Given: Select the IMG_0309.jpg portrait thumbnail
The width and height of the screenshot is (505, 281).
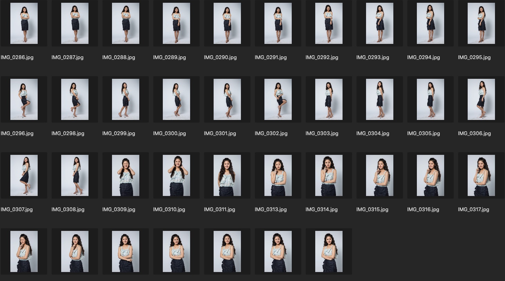Looking at the screenshot, I should (125, 176).
